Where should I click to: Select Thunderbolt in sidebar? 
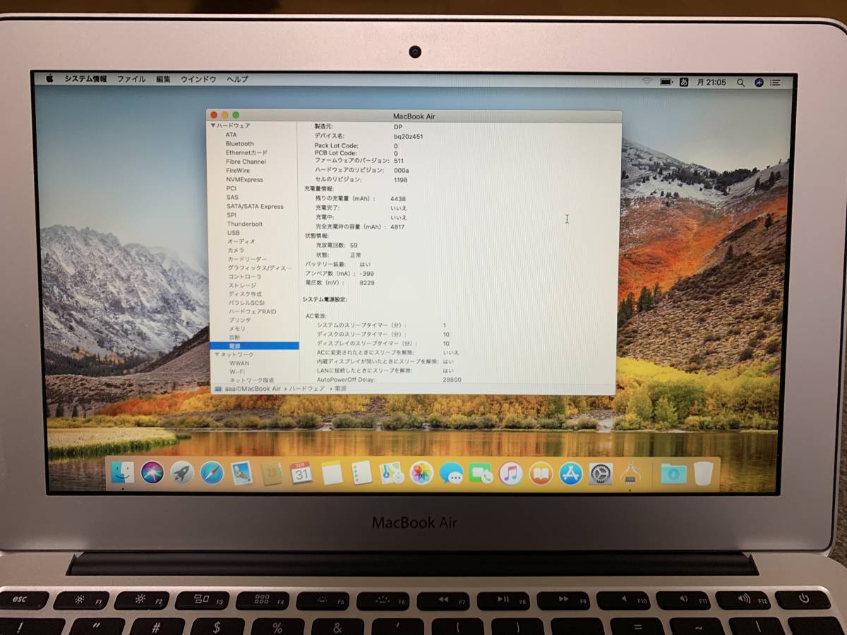[245, 224]
